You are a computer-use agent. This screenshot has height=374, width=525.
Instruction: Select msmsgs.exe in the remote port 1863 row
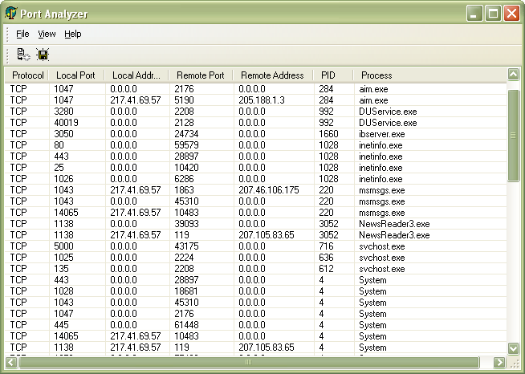click(x=381, y=190)
